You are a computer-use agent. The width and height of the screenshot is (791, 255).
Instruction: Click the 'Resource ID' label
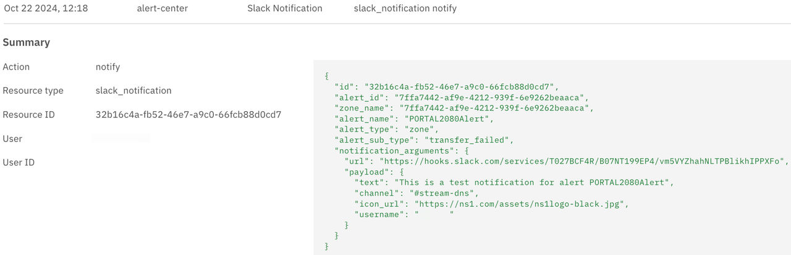click(29, 115)
